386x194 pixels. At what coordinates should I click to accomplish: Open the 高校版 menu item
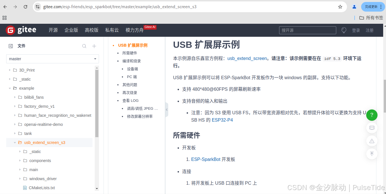pos(92,30)
